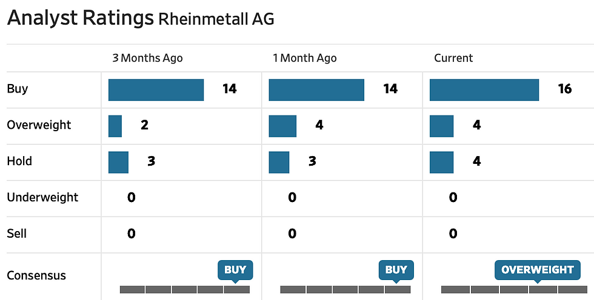
Task: Click the 3 Months Ago consensus scale bar
Action: (185, 289)
